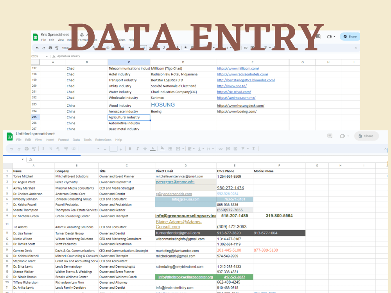Screen dimensions: 391x293
Task: Increase decimal places in Untitled spreadsheet
Action: click(66, 148)
